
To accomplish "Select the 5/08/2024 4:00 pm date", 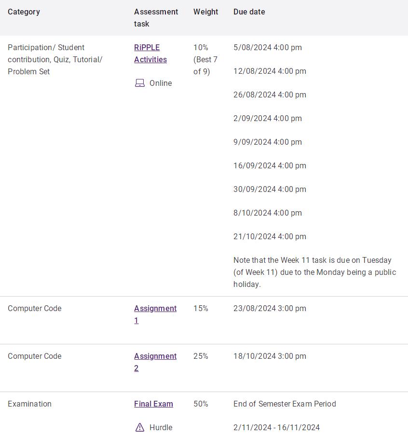I will coord(268,47).
